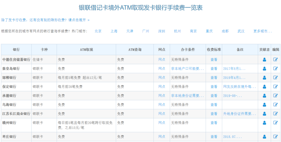View fee standard 查看 for 邯郸银行
Screen dimensions: 281x142
[214, 78]
